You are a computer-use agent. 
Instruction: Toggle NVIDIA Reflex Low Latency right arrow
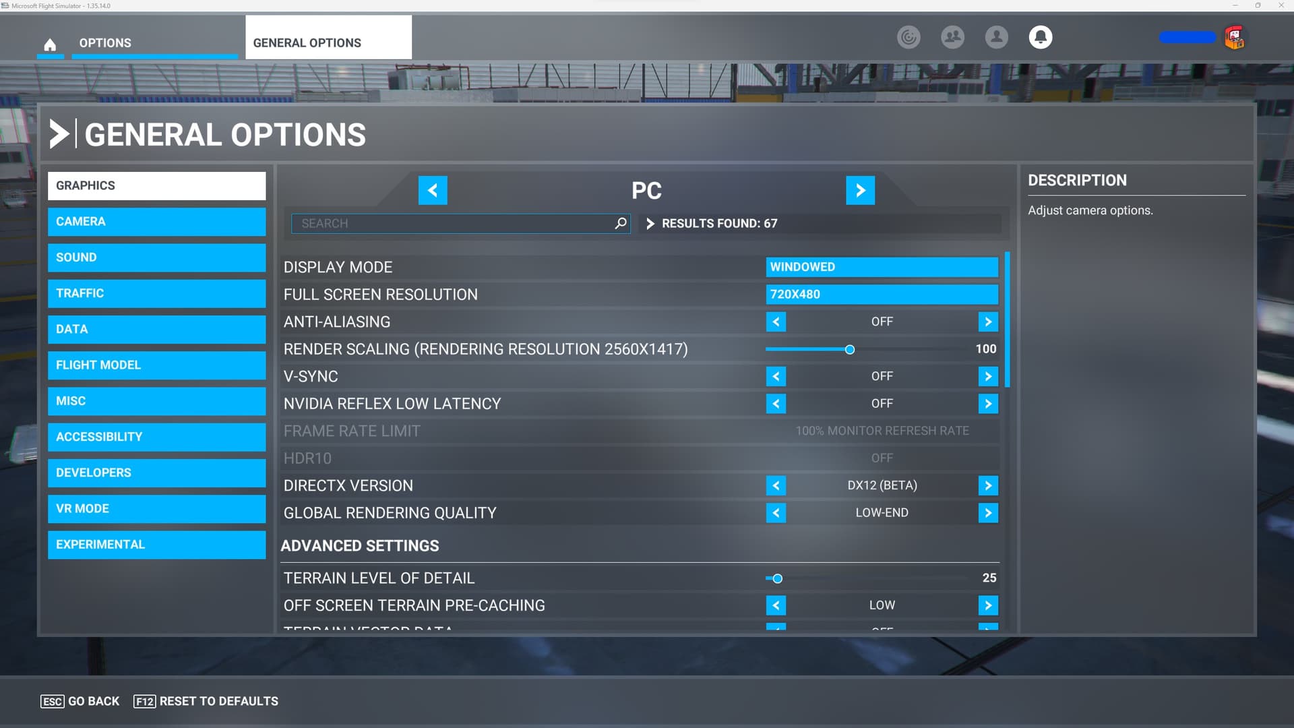[x=988, y=404]
